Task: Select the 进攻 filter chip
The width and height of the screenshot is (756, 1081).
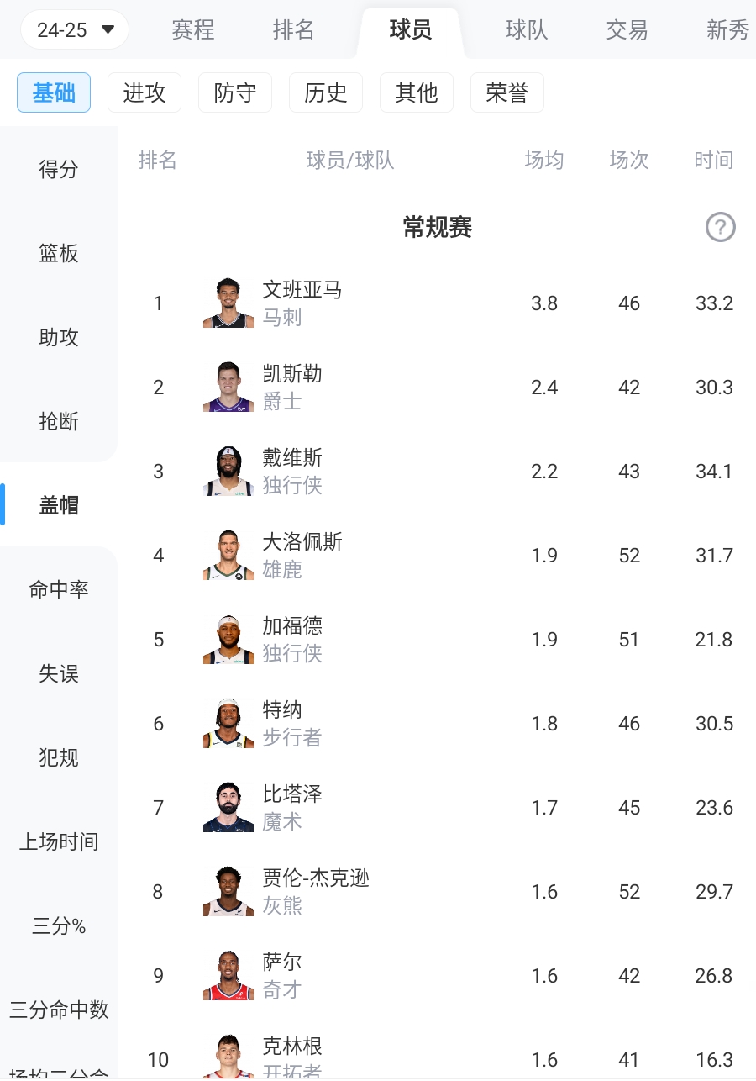Action: pyautogui.click(x=144, y=92)
